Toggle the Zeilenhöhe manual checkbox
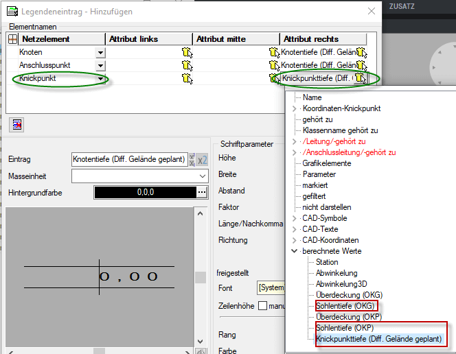The height and width of the screenshot is (354, 456). 262,305
